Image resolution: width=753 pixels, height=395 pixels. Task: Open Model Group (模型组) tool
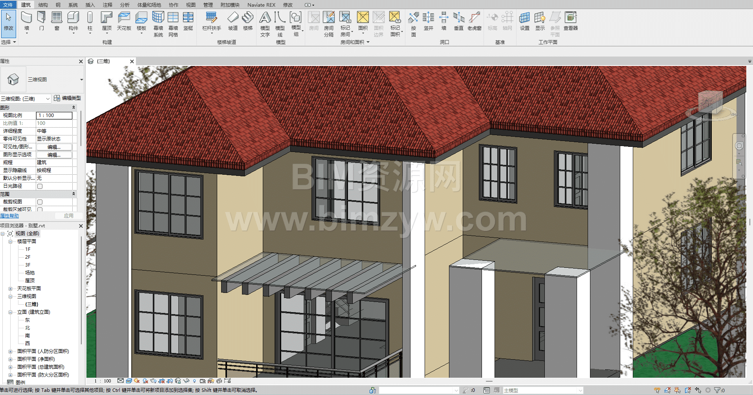pyautogui.click(x=296, y=24)
